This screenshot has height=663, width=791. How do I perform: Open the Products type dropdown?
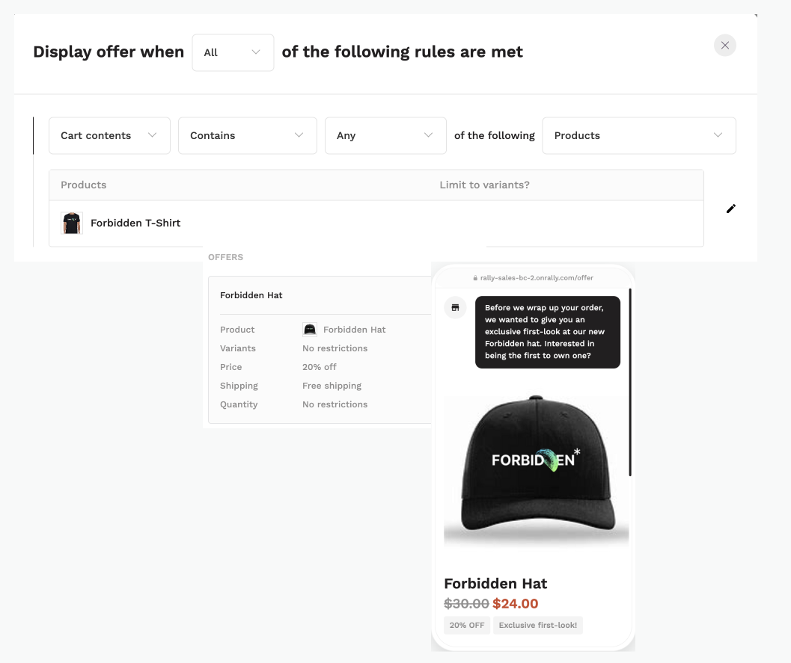click(639, 135)
